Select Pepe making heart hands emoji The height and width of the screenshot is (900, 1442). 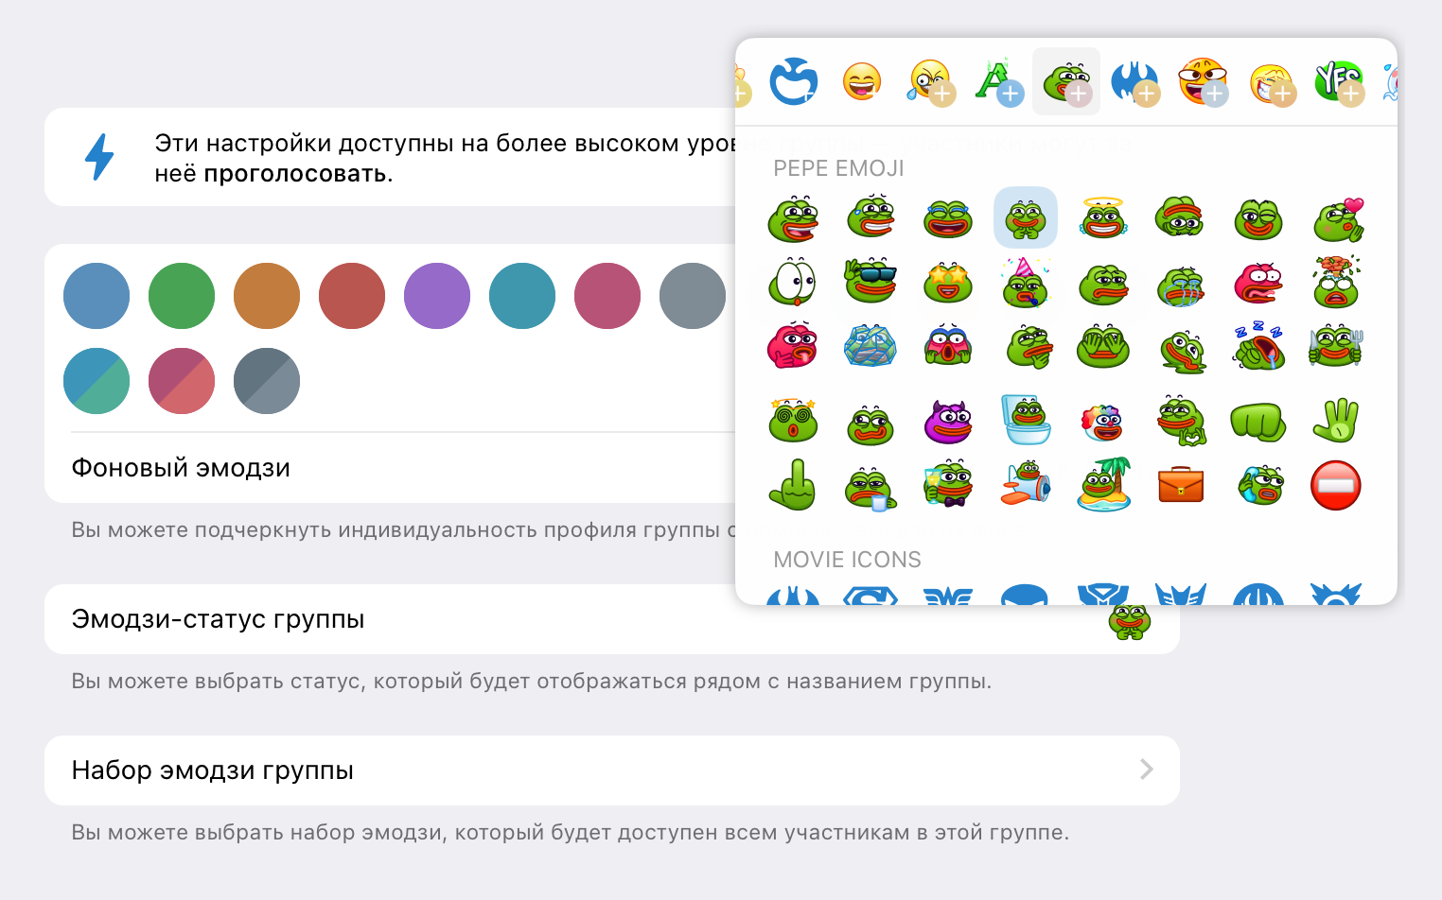coord(1181,421)
